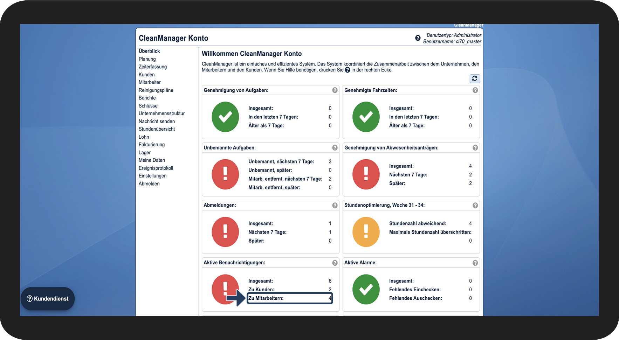Click the Zu Mitarbeitern notifications row
The image size is (619, 340).
[290, 298]
